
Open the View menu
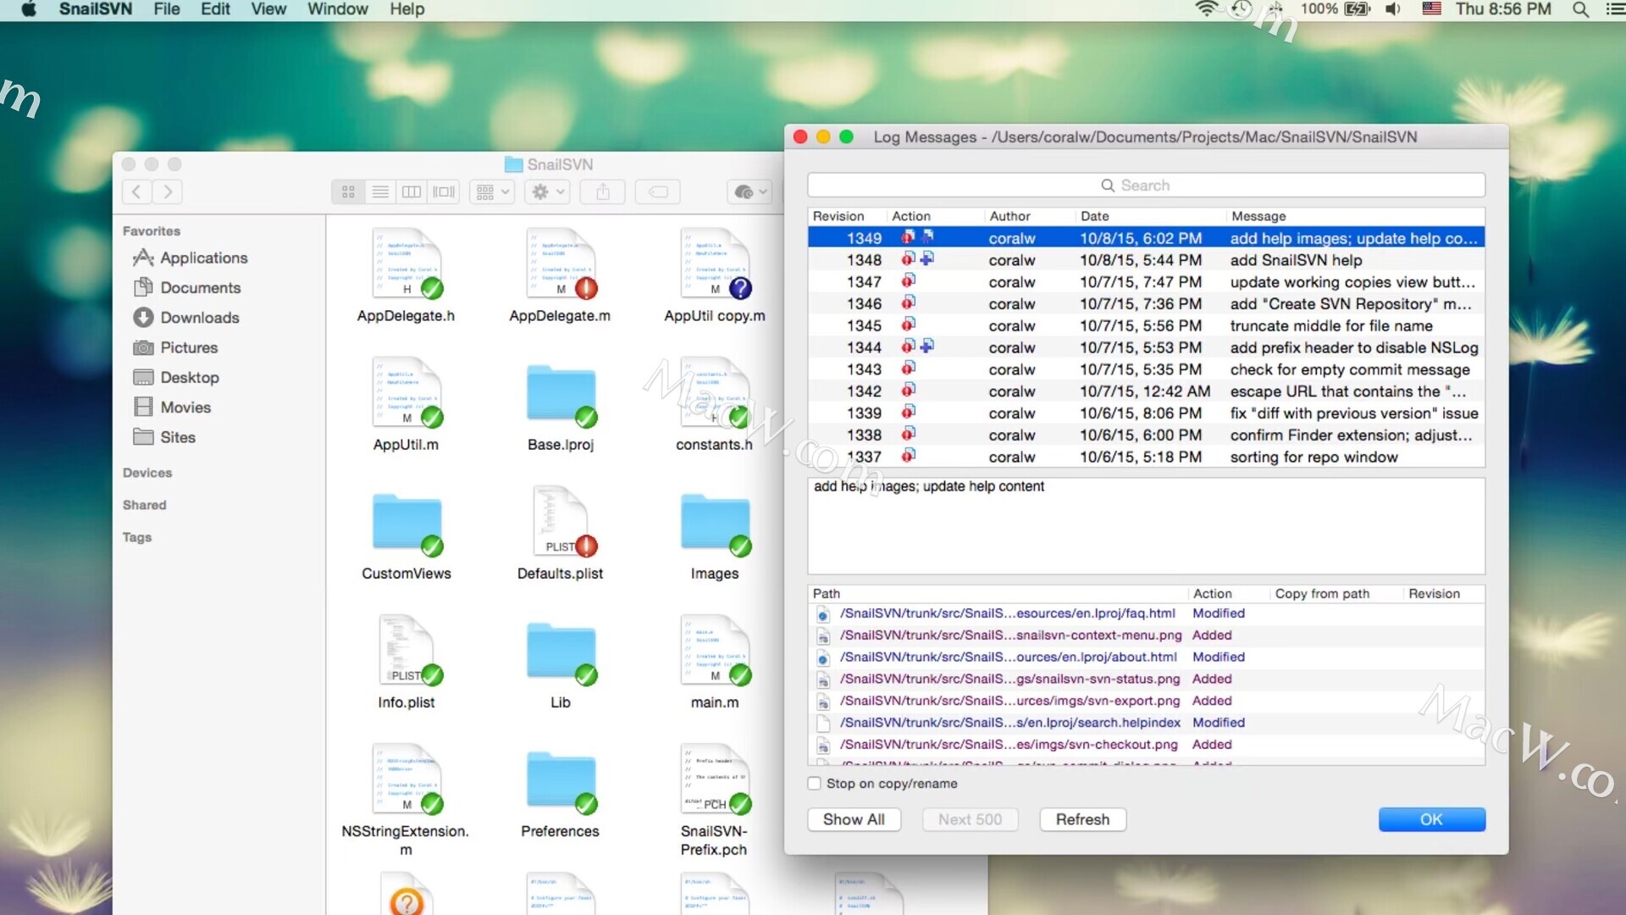click(268, 9)
